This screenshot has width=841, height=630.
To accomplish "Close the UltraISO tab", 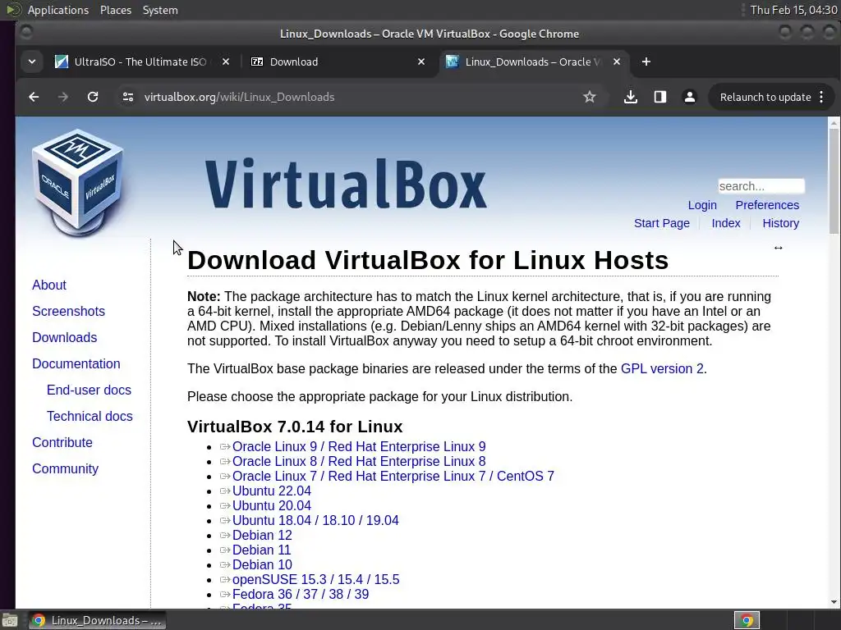I will [x=226, y=62].
